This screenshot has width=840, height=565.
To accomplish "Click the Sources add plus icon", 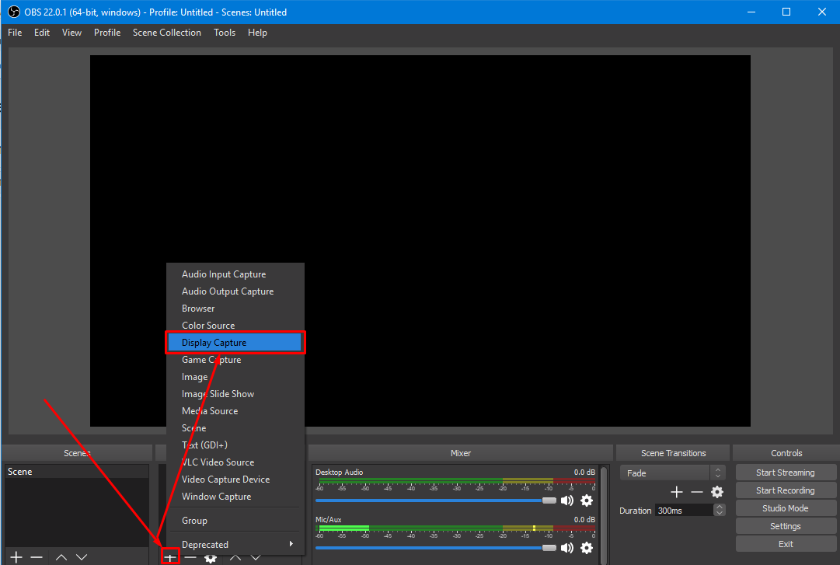I will (170, 557).
